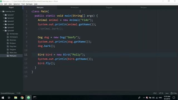Open the Edit menu
The height and width of the screenshot is (100, 178).
6,4
